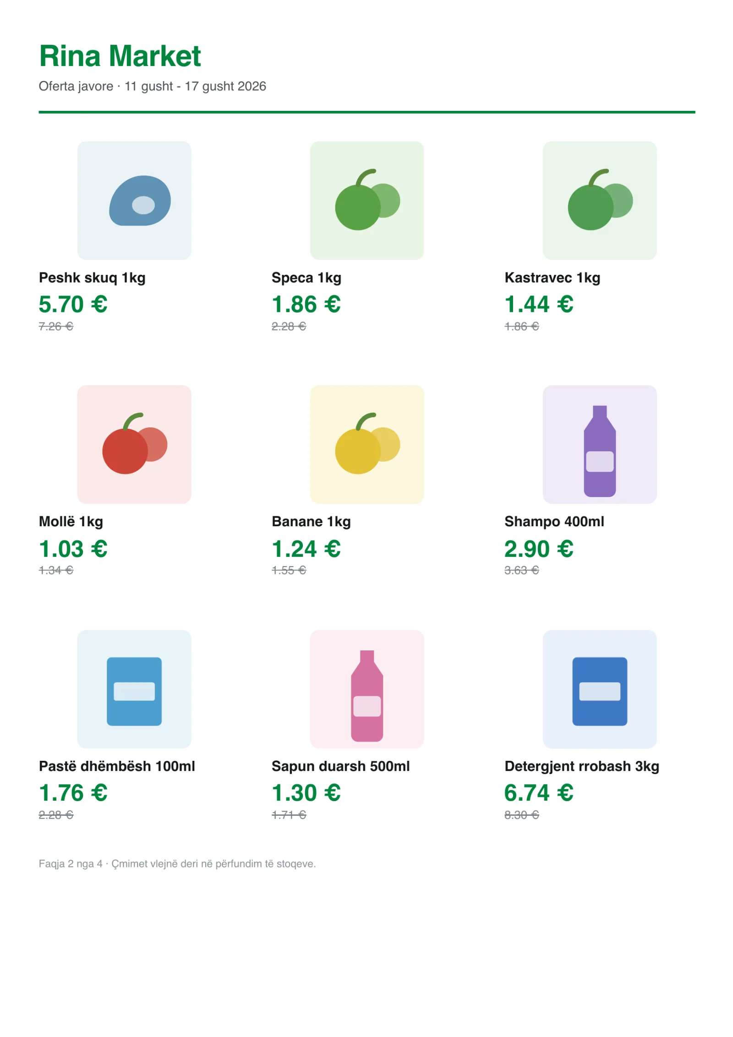Click the 6.74 € detergent price
Image resolution: width=733 pixels, height=1037 pixels.
pyautogui.click(x=539, y=792)
